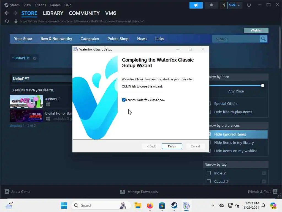Open the store News link
The image size is (282, 212).
click(142, 39)
